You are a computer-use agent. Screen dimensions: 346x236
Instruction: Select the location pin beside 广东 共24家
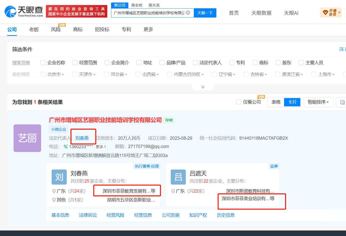54,191
